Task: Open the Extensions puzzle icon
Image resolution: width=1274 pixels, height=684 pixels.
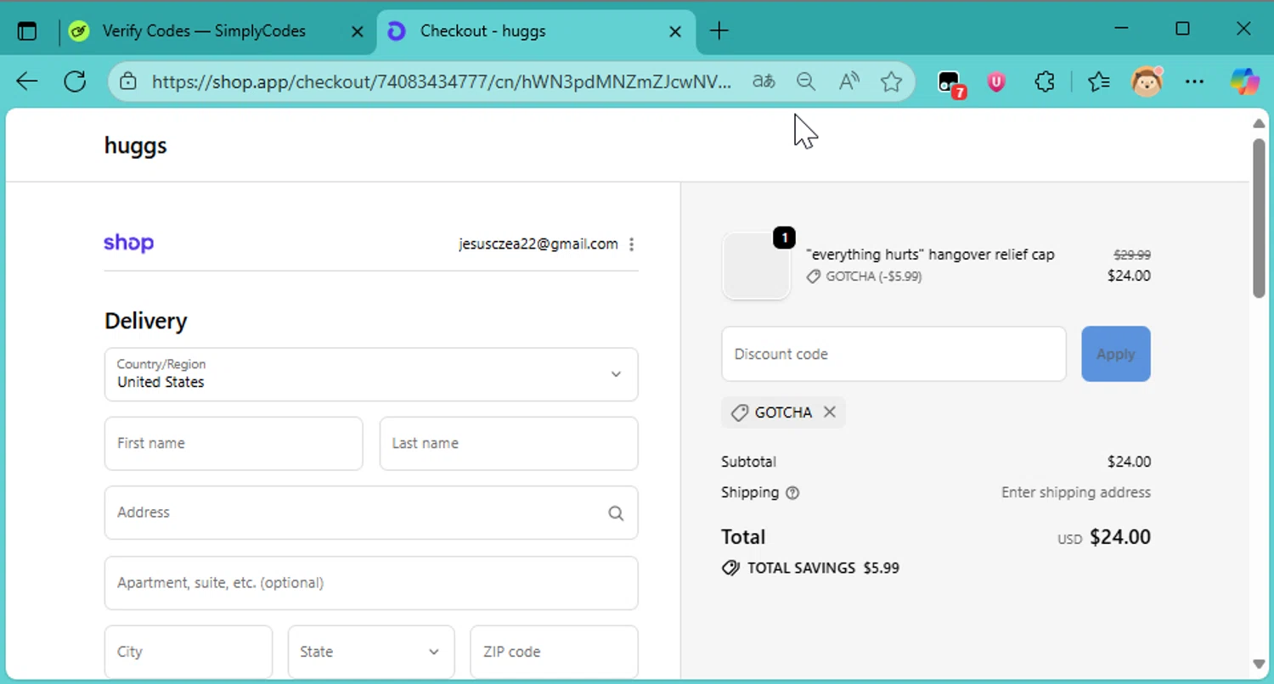Action: 1045,81
